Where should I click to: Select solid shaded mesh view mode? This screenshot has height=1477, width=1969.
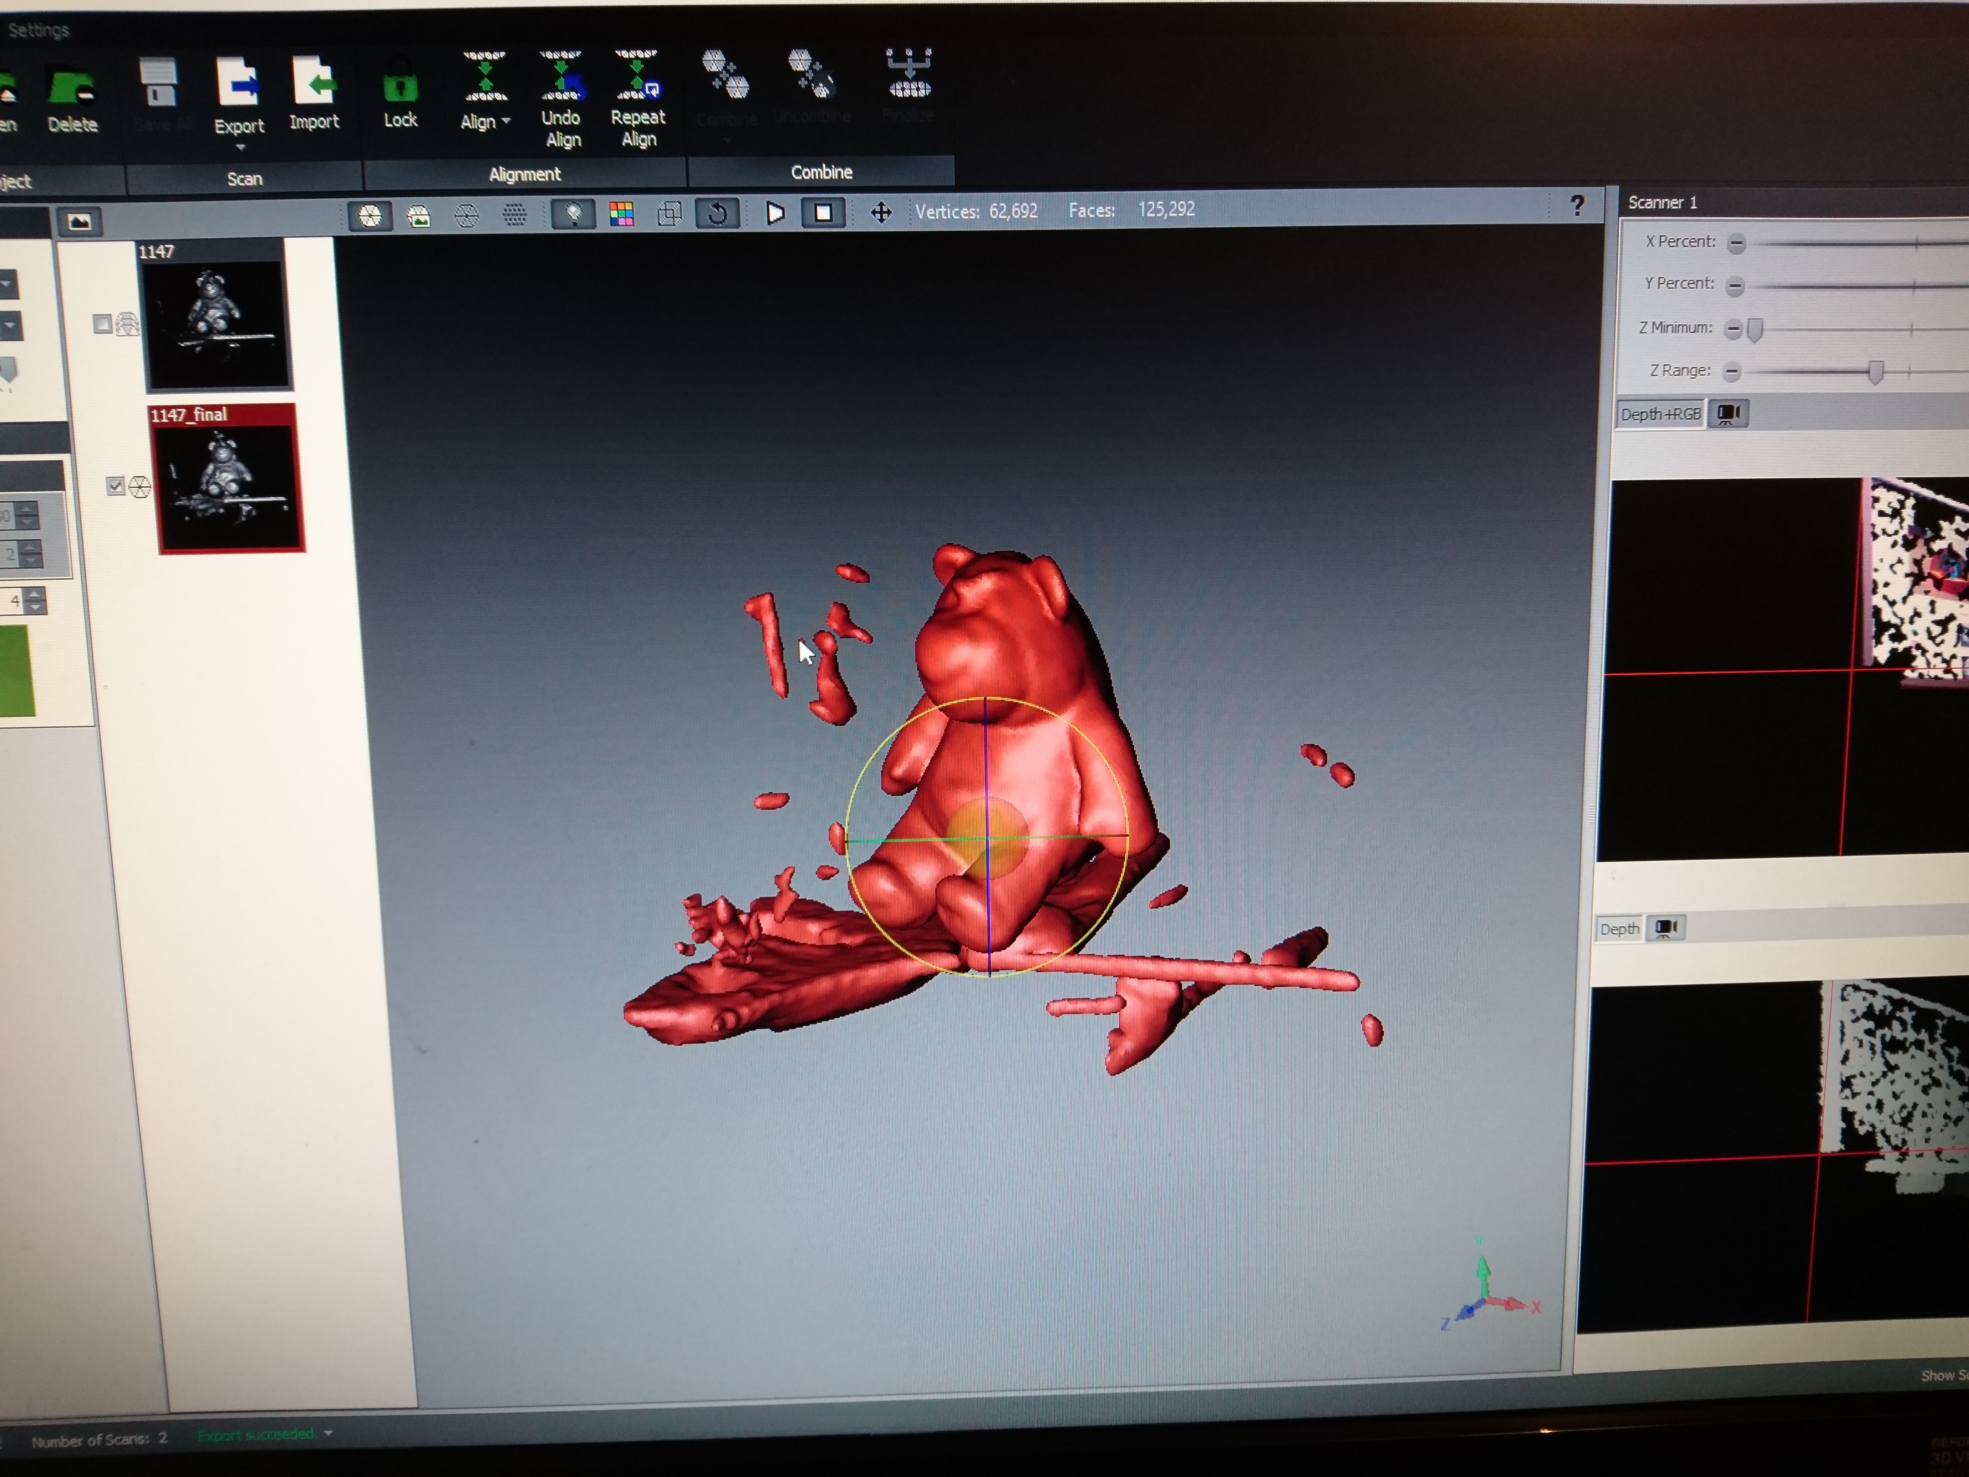(x=370, y=215)
